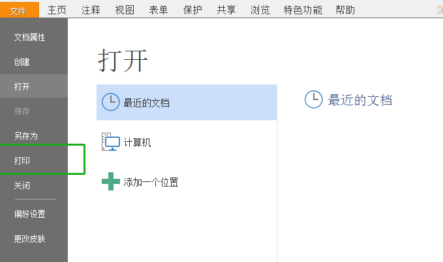Open 偏好设置 from the sidebar
The image size is (443, 262).
point(34,214)
